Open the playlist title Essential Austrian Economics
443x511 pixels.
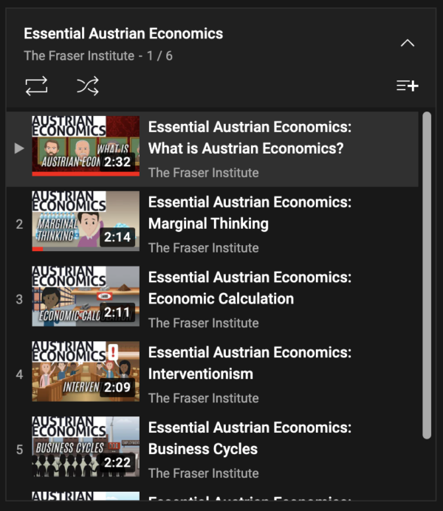tap(123, 33)
